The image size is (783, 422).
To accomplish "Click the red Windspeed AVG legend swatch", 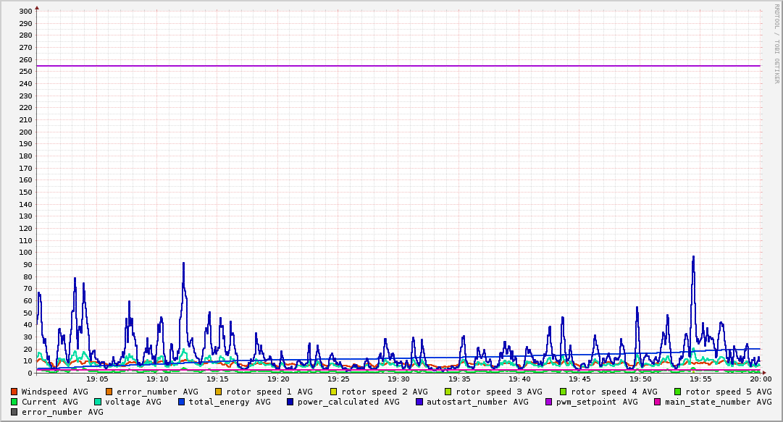I will click(14, 392).
